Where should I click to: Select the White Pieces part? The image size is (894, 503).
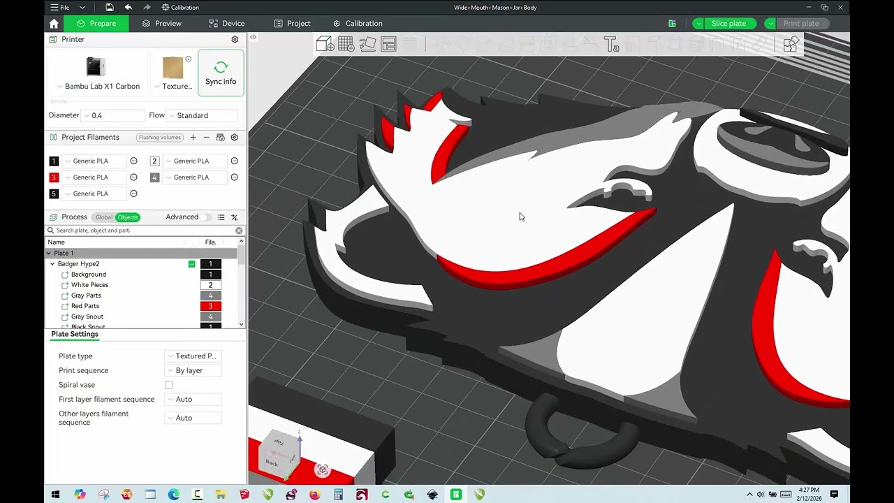[89, 285]
